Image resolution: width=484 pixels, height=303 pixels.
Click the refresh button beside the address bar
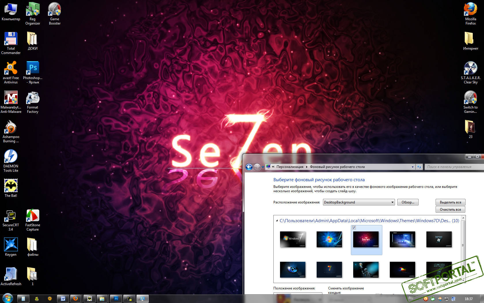419,167
